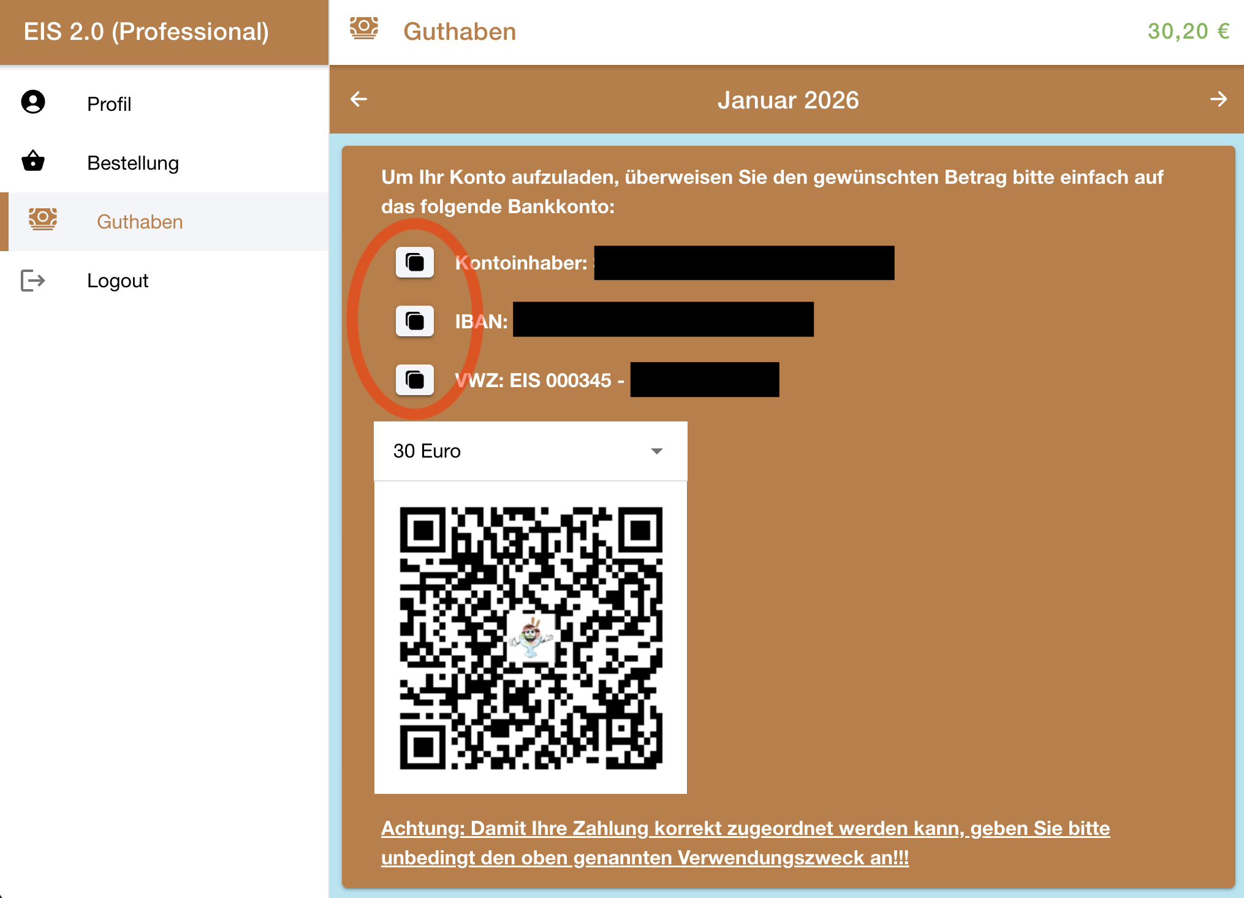The height and width of the screenshot is (898, 1244).
Task: Click the payment QR code image
Action: point(531,638)
